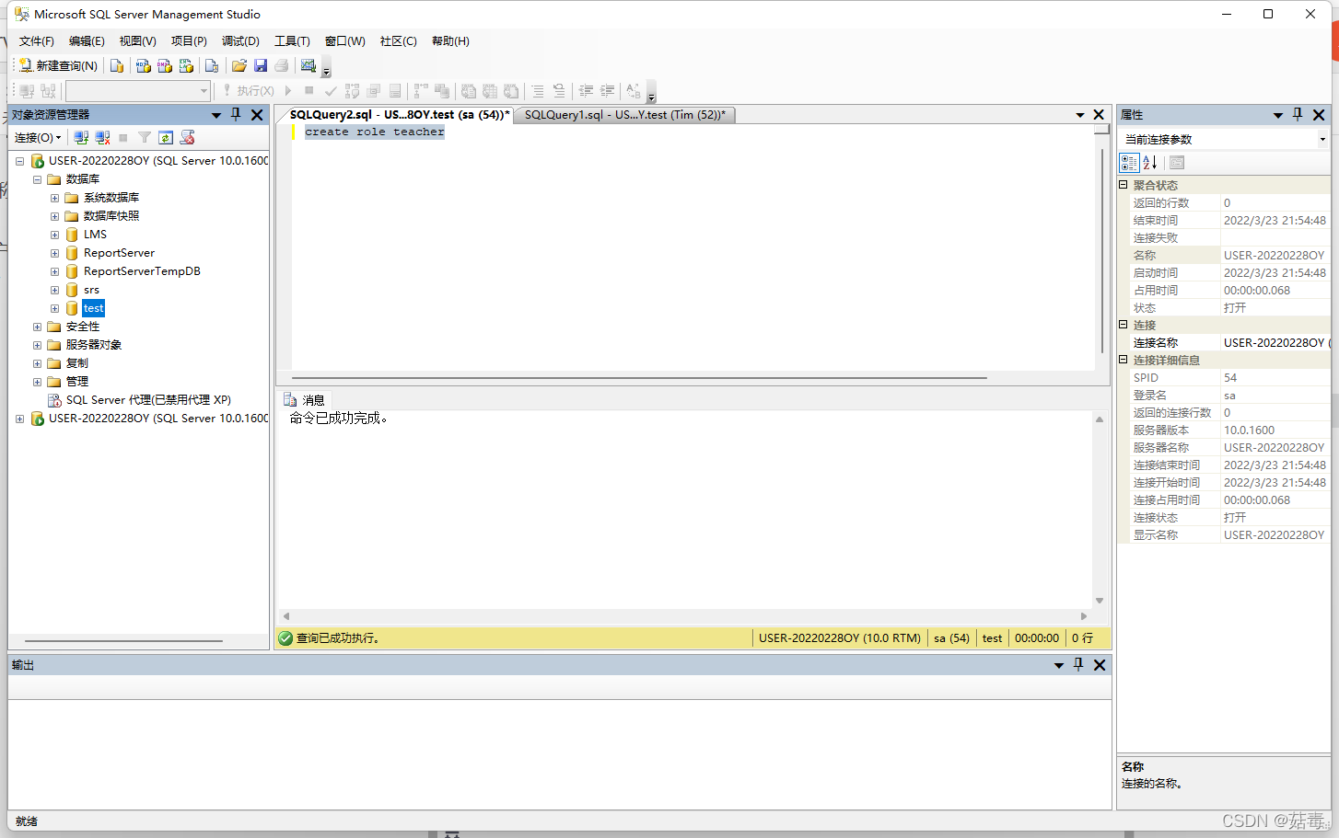
Task: Click the Object Explorer horizontal scrollbar
Action: point(123,641)
